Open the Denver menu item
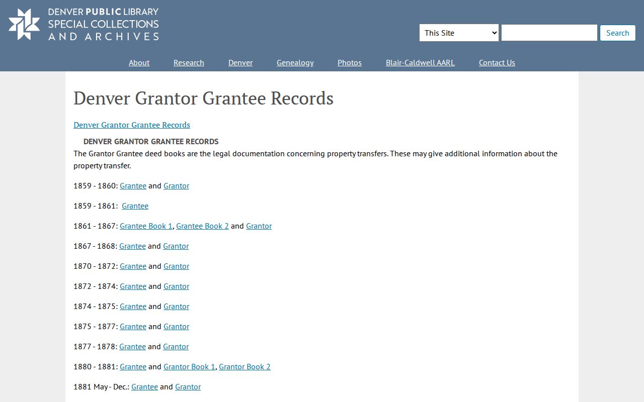 (x=240, y=62)
